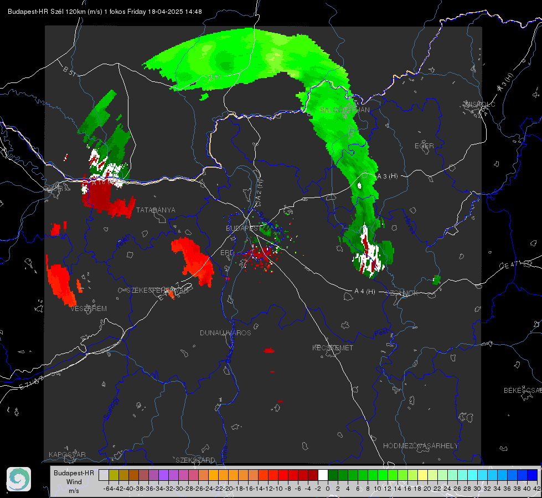Select the SALGÓTARJÁN city label
Image resolution: width=542 pixels, height=498 pixels.
(344, 110)
